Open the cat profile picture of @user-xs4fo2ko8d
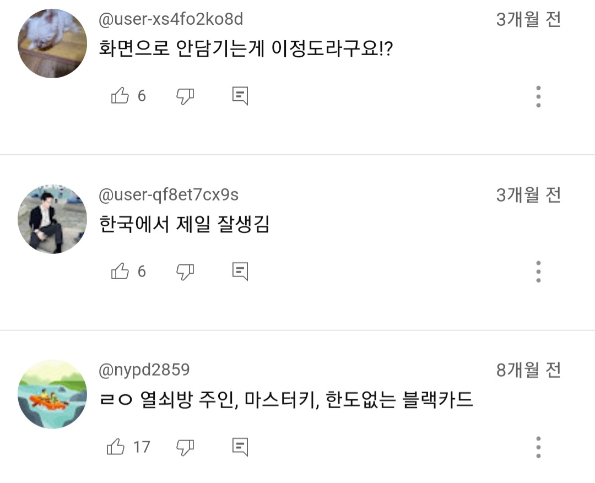595x483 pixels. tap(52, 39)
